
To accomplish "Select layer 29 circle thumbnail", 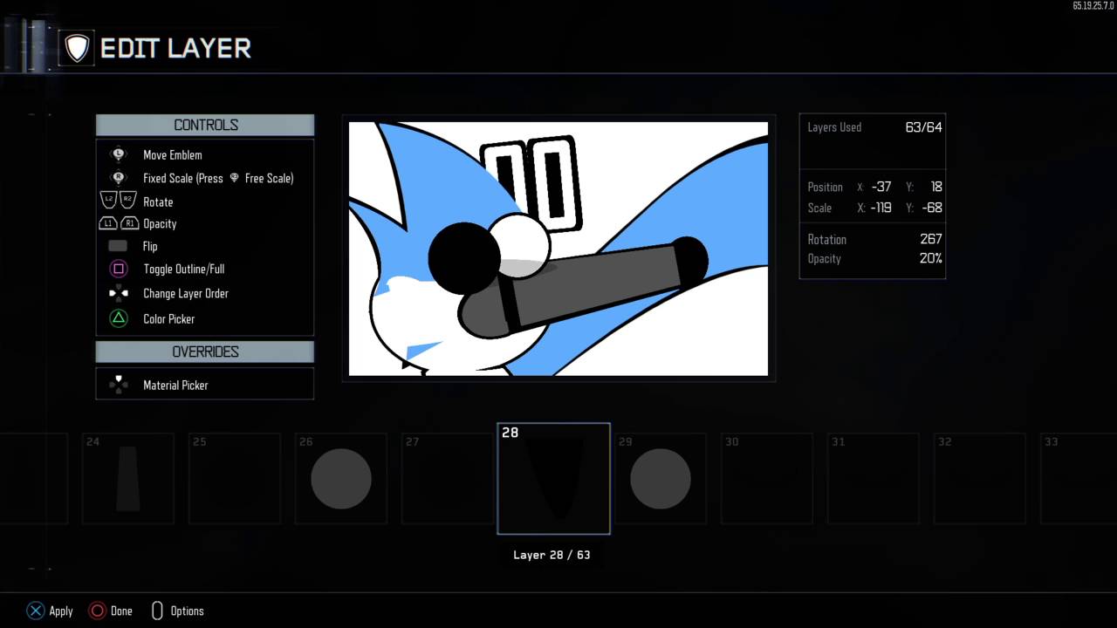I will coord(661,478).
